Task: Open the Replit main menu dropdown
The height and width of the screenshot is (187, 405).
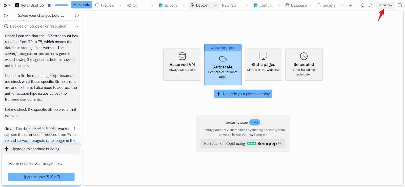Action: coord(7,5)
